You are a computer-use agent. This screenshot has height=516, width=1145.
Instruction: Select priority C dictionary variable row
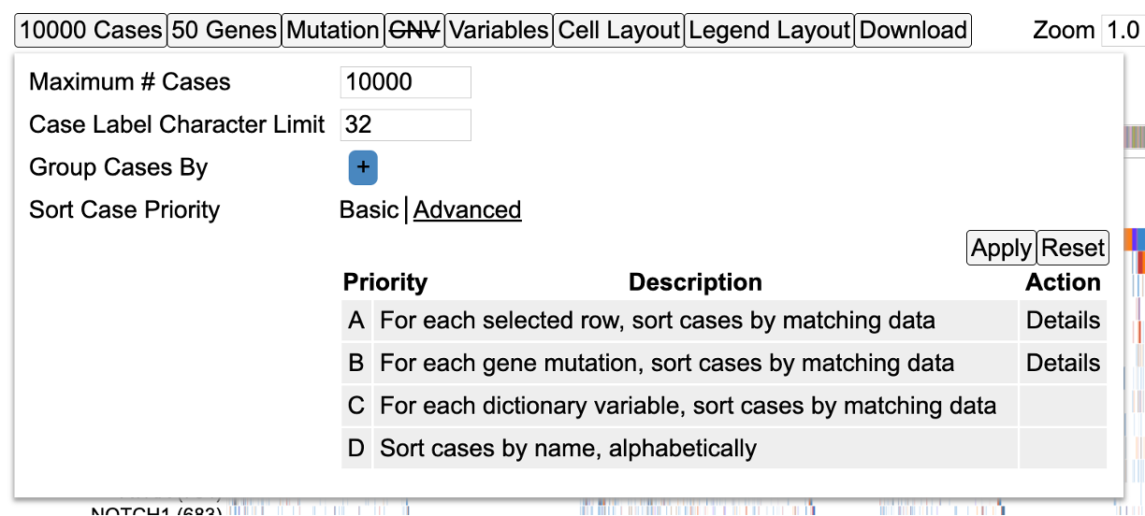(688, 406)
